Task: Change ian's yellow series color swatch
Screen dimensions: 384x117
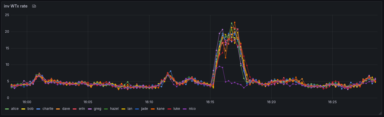Action: 124,109
